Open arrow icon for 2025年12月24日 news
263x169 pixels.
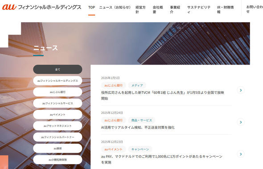(241, 122)
